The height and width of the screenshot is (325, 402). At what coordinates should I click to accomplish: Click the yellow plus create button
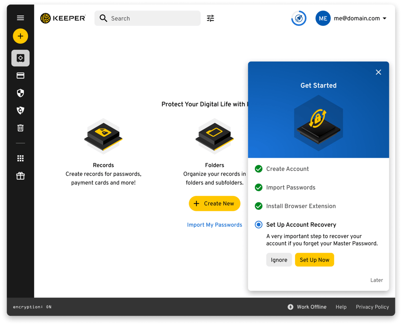click(x=20, y=36)
